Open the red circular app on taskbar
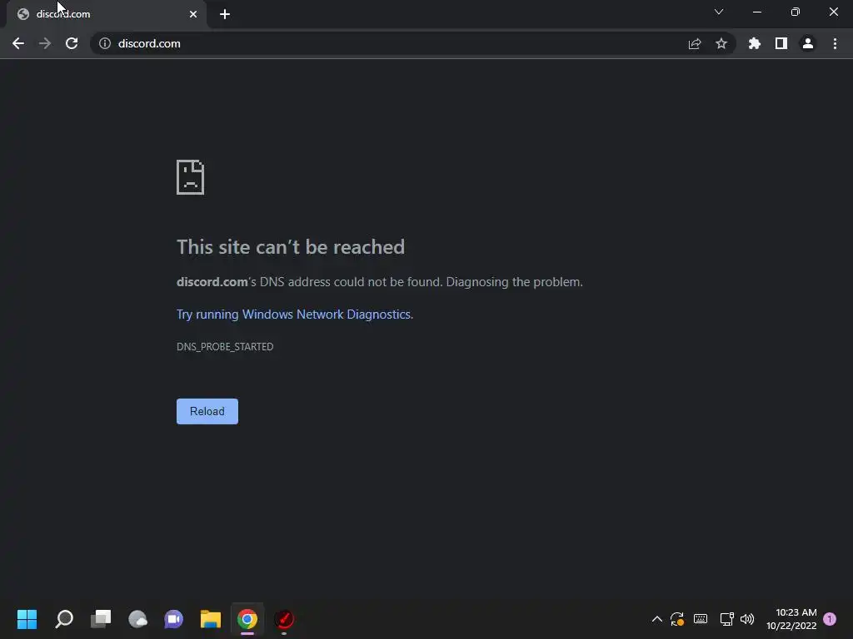The height and width of the screenshot is (639, 853). 284,619
